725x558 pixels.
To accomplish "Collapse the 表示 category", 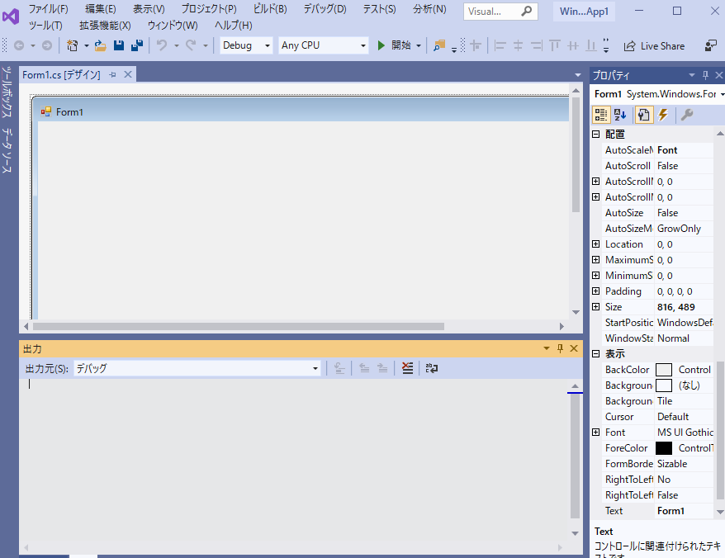I will coord(596,353).
